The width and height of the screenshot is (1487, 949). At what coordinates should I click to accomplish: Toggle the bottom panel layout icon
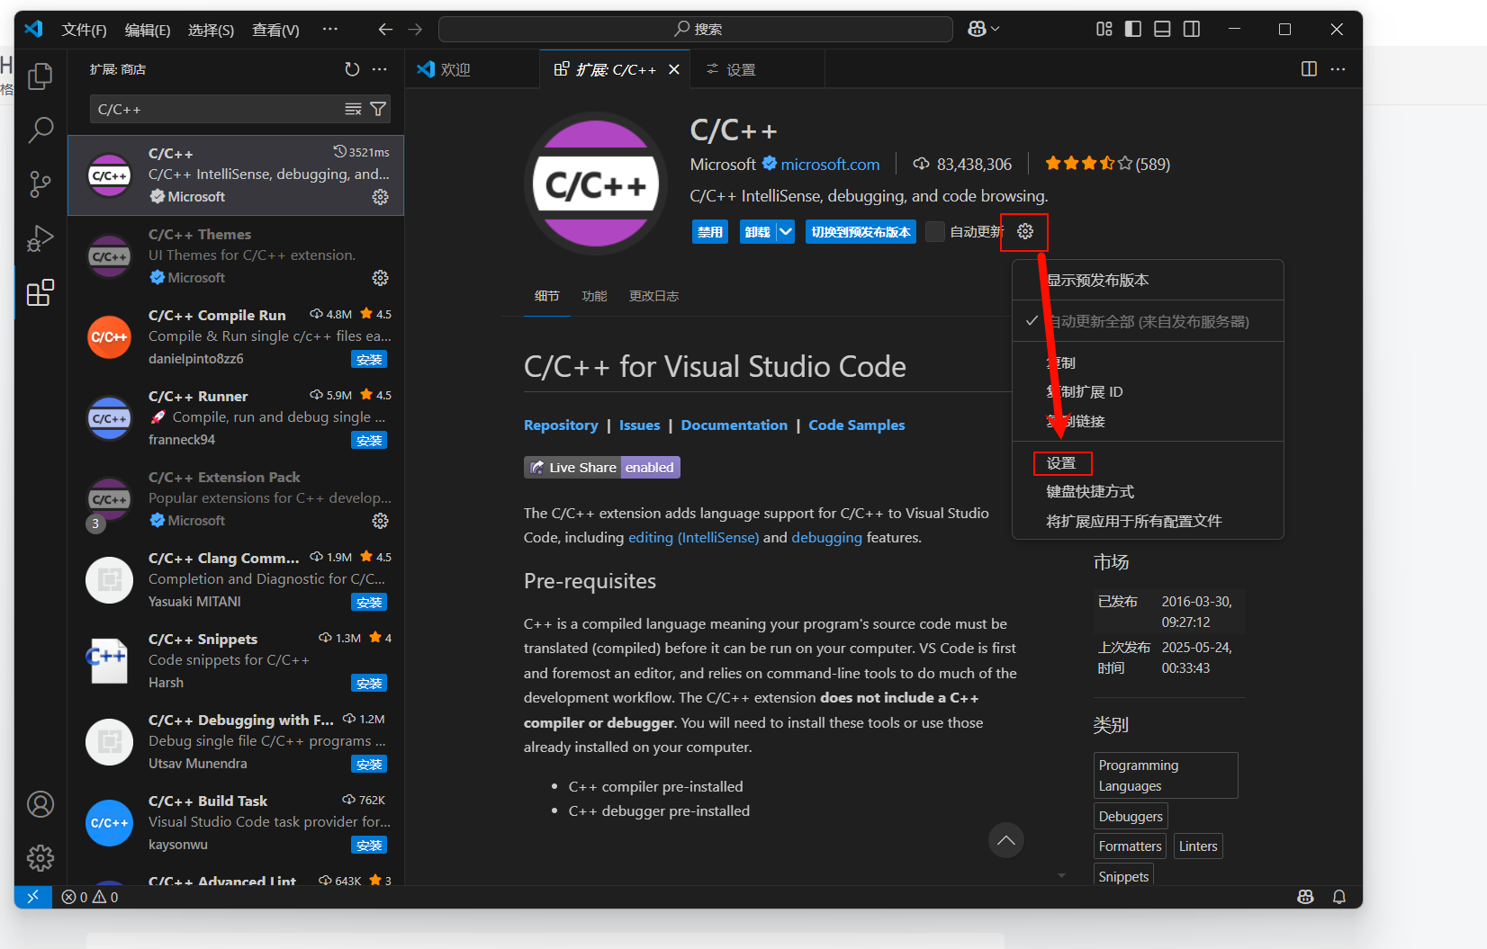1161,28
